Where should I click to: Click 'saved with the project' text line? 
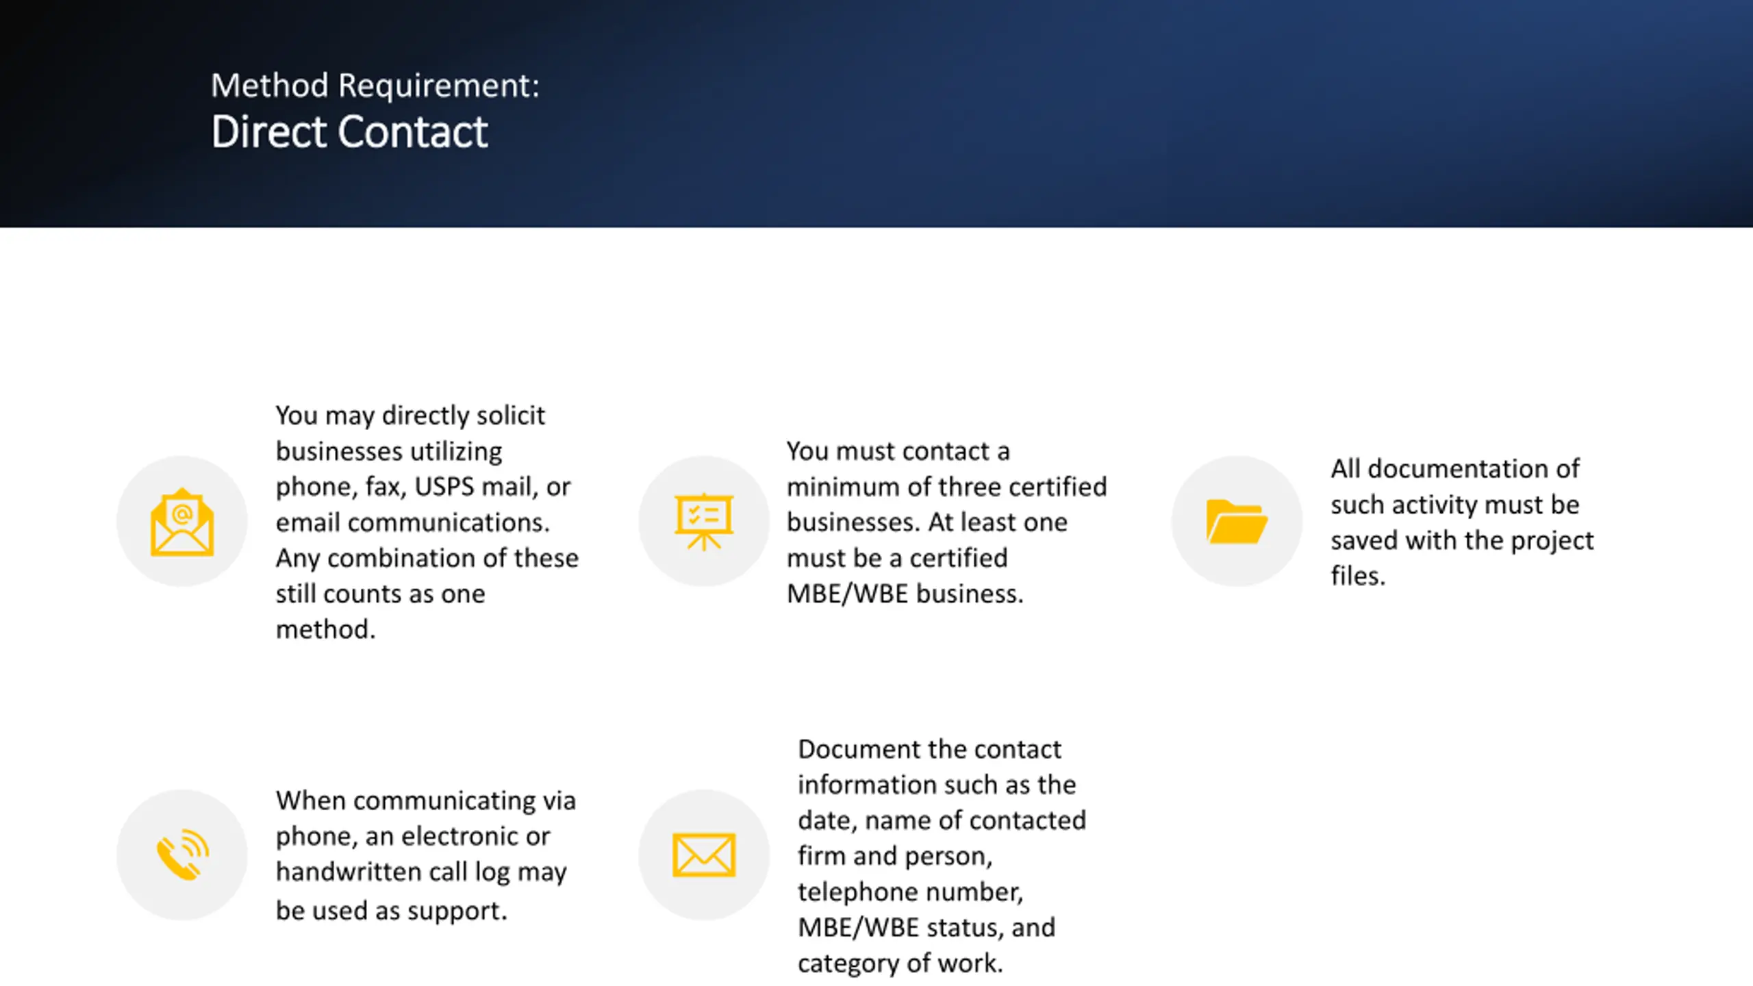click(x=1462, y=540)
